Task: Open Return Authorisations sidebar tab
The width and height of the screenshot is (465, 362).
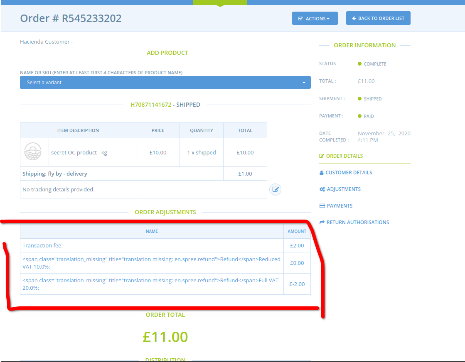Action: (x=354, y=222)
